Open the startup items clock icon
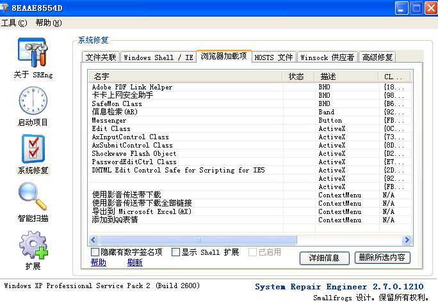 pyautogui.click(x=33, y=100)
